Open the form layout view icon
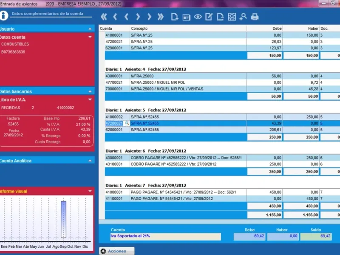This screenshot has width=340, height=255. click(x=186, y=17)
